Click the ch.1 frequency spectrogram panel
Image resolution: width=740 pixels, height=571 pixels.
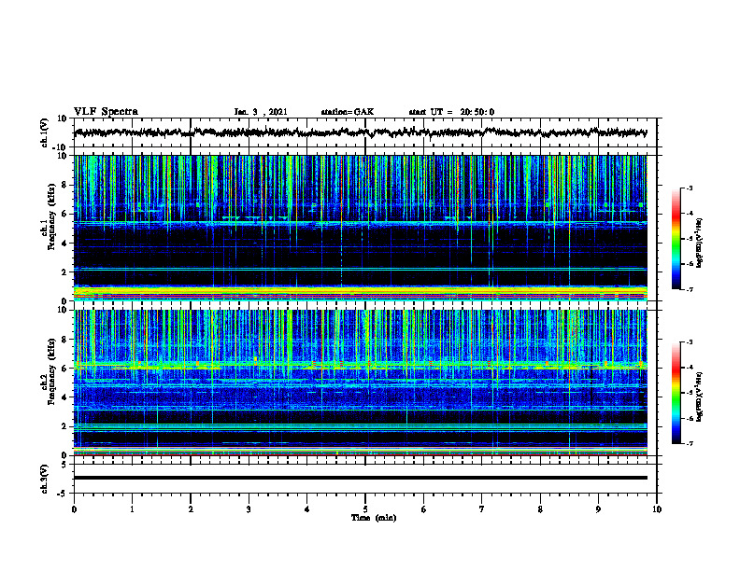[365, 228]
